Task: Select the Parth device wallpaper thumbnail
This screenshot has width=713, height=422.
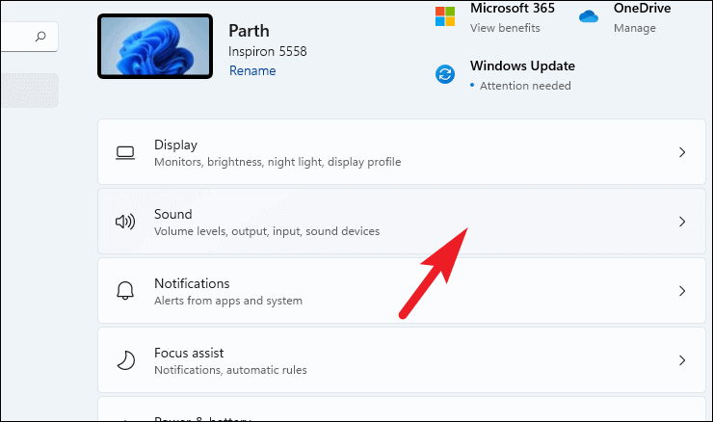Action: [155, 46]
